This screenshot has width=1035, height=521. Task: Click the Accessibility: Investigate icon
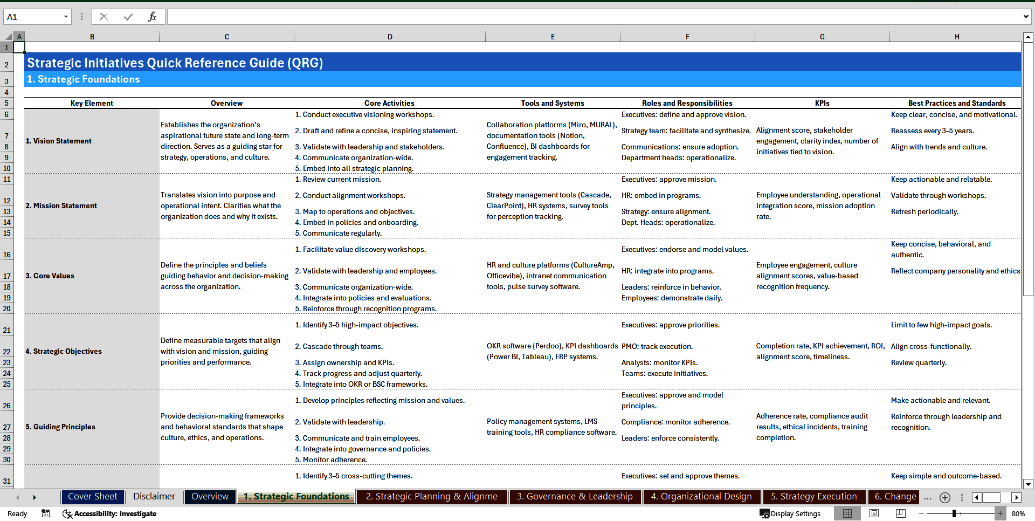(x=67, y=514)
